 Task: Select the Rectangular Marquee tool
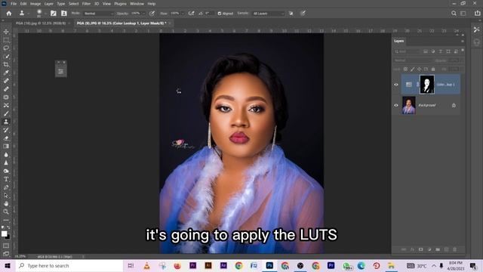tap(6, 40)
